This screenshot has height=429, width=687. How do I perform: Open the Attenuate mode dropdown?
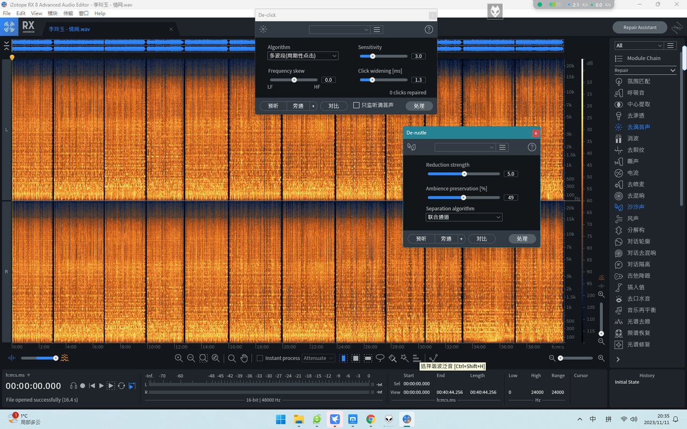point(318,358)
